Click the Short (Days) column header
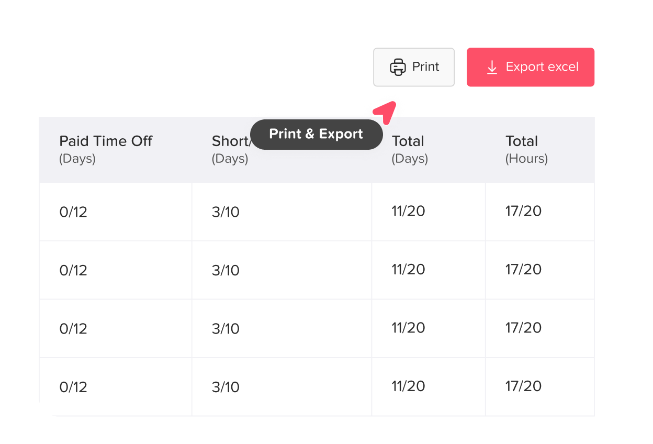The width and height of the screenshot is (653, 444). pyautogui.click(x=230, y=149)
